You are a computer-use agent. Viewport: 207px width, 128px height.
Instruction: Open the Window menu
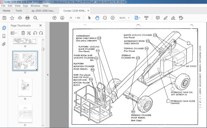click(35, 6)
